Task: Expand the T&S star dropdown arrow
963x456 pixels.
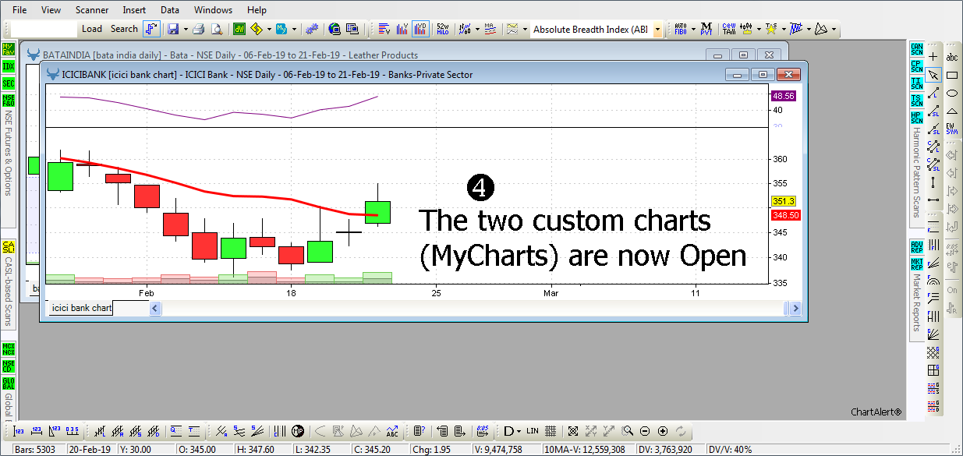Action: [783, 29]
